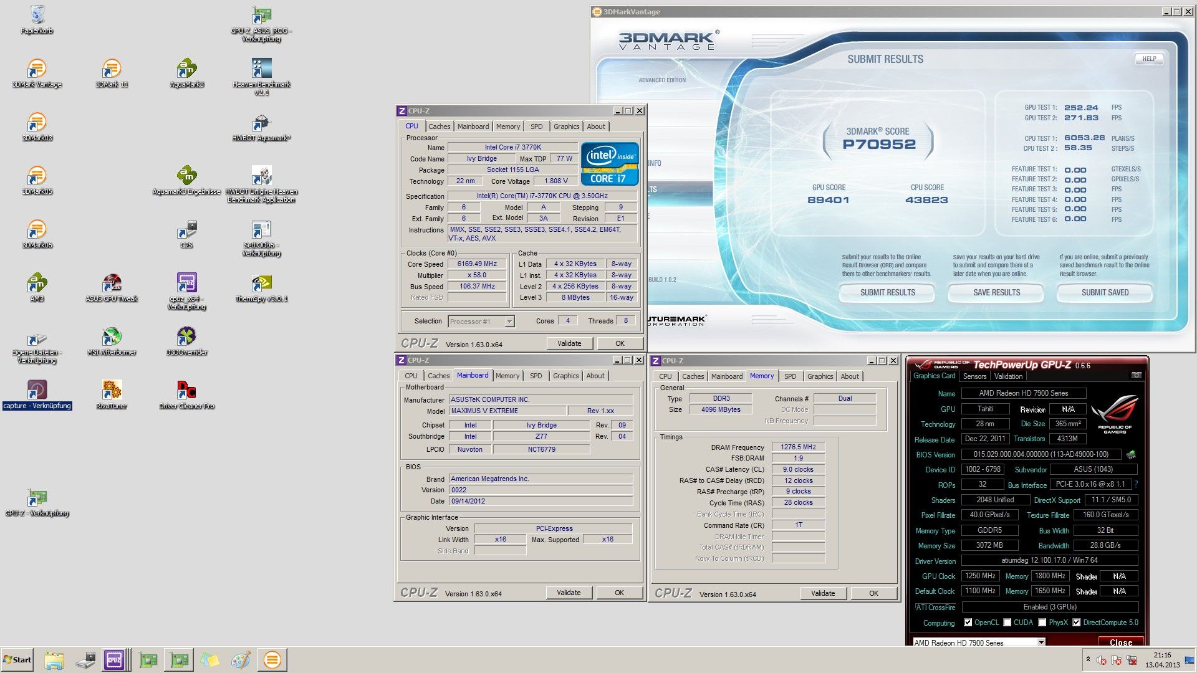Viewport: 1197px width, 673px height.
Task: Click the GPU-Z Name field AMD Radeon HD 7900 Series
Action: (x=1023, y=393)
